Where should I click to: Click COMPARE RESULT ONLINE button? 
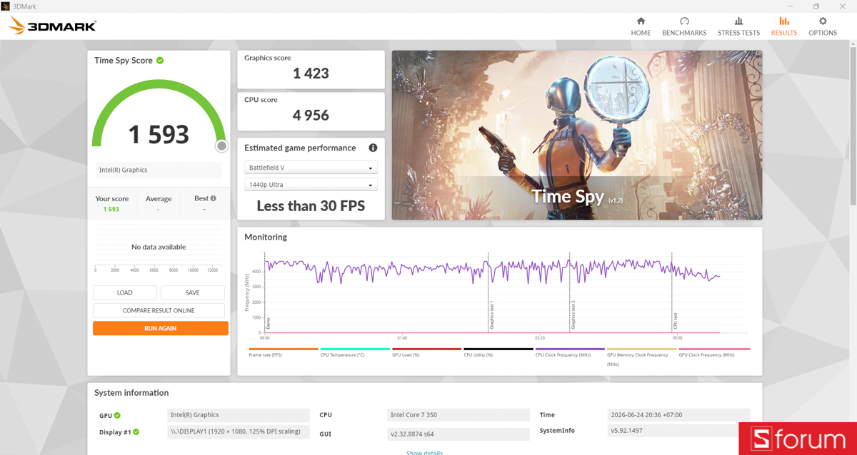coord(159,310)
